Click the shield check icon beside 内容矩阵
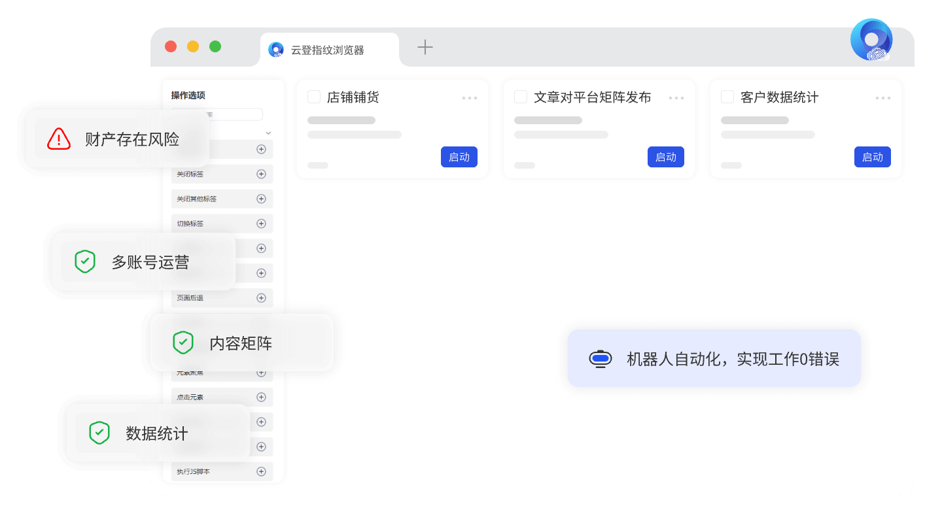 [184, 343]
